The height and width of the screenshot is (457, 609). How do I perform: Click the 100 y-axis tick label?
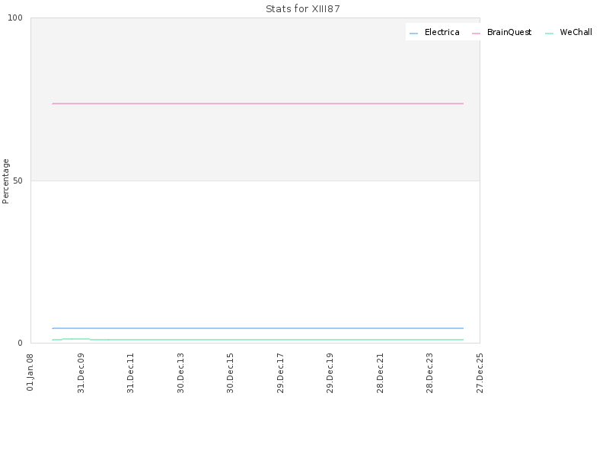[15, 18]
